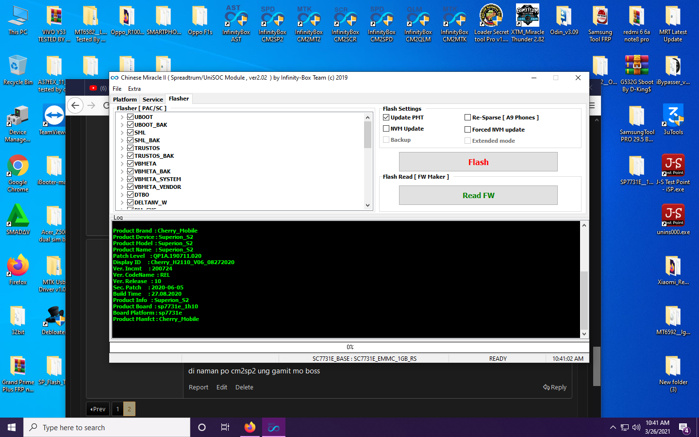Screen dimensions: 699x437
Task: Open Task View on taskbar
Action: 225,427
